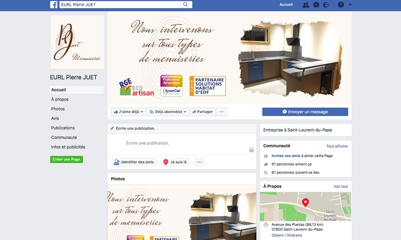This screenshot has height=240, width=401.
Task: Open the PJuet Menuiserie profile picture
Action: (x=77, y=42)
